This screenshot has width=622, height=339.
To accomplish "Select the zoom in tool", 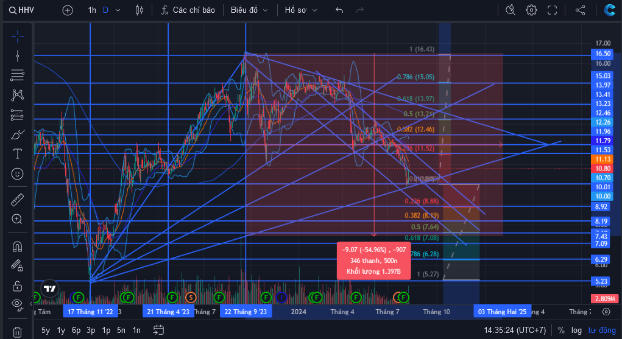I will pos(18,219).
